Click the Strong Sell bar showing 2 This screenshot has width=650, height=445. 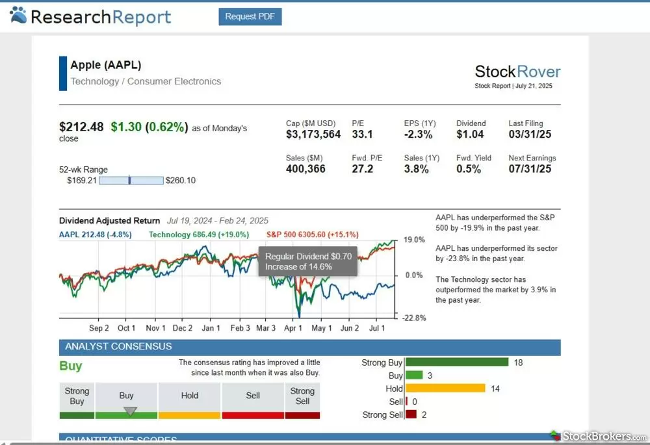pyautogui.click(x=411, y=414)
